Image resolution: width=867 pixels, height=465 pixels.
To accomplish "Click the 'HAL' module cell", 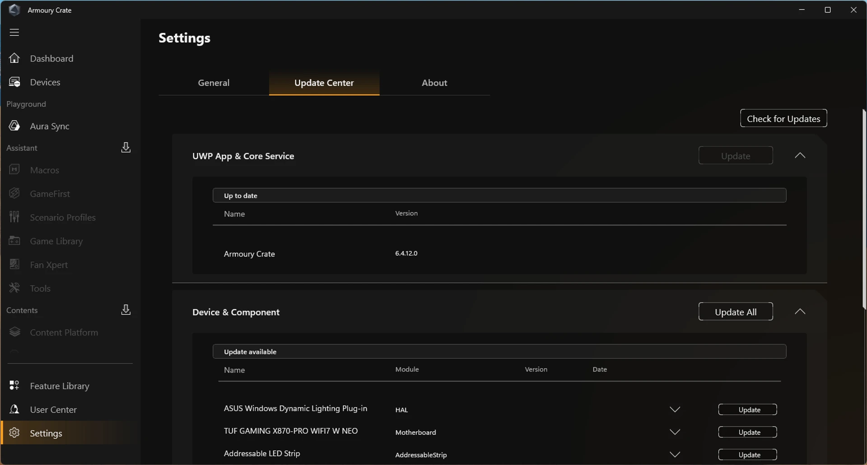I will pyautogui.click(x=401, y=410).
